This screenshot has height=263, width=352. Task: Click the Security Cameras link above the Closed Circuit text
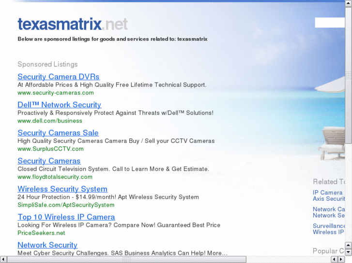tap(49, 161)
